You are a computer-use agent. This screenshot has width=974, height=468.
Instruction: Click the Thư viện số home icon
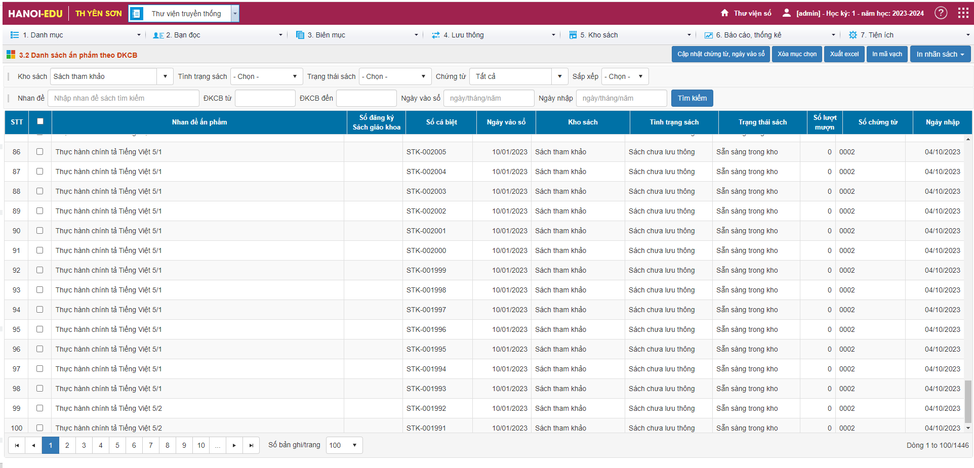pyautogui.click(x=725, y=13)
